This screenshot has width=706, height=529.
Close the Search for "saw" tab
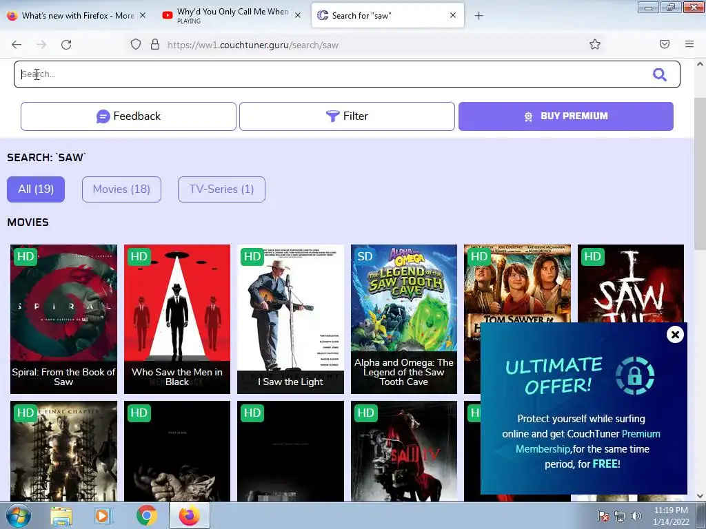pyautogui.click(x=453, y=15)
